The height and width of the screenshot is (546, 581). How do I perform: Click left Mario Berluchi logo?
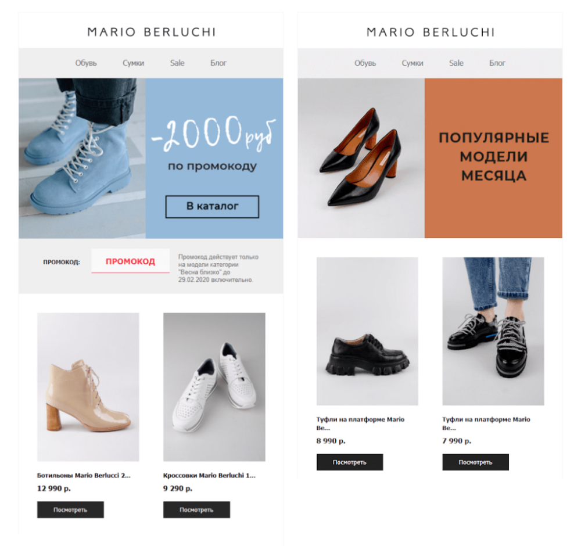(151, 32)
